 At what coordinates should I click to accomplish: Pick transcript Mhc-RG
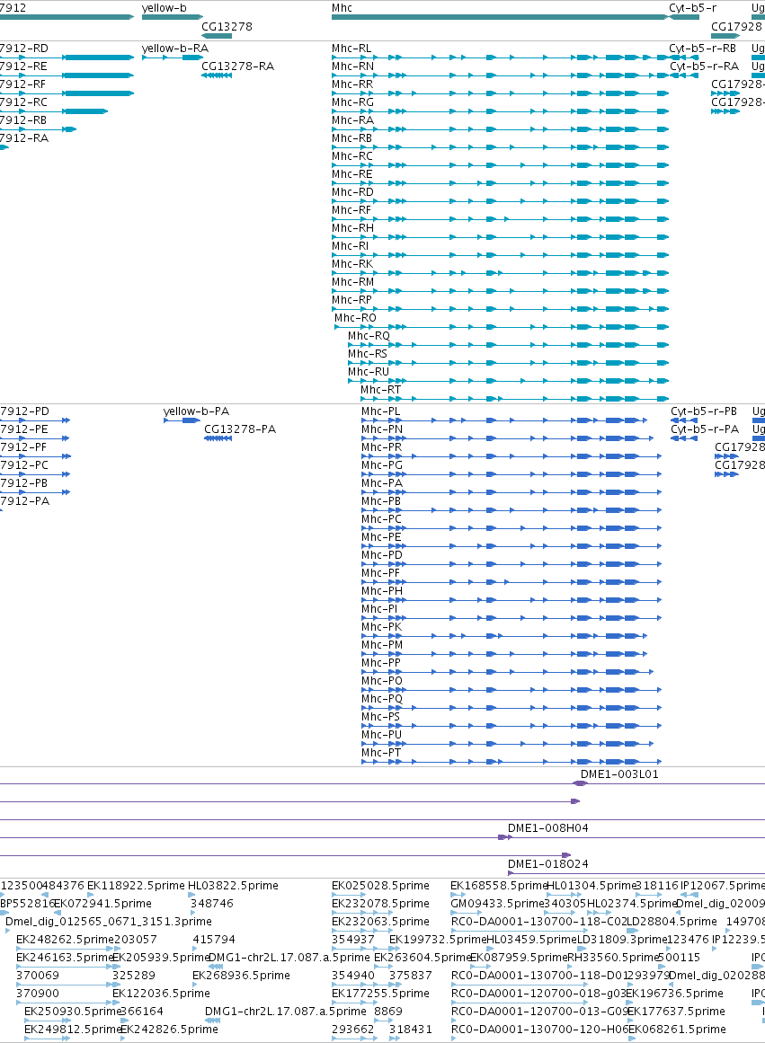353,102
